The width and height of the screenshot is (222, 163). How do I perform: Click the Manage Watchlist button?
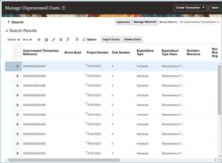(x=145, y=22)
